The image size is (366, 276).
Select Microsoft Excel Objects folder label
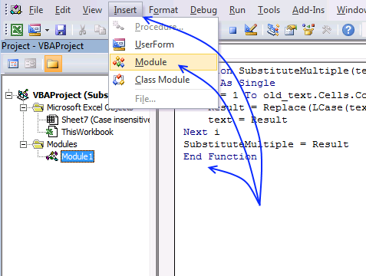click(x=90, y=107)
